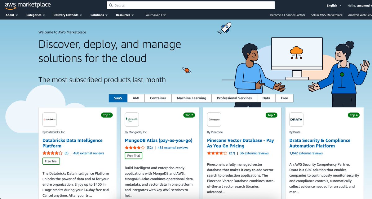
Task: Open Sell in AWS Marketplace link
Action: point(327,15)
